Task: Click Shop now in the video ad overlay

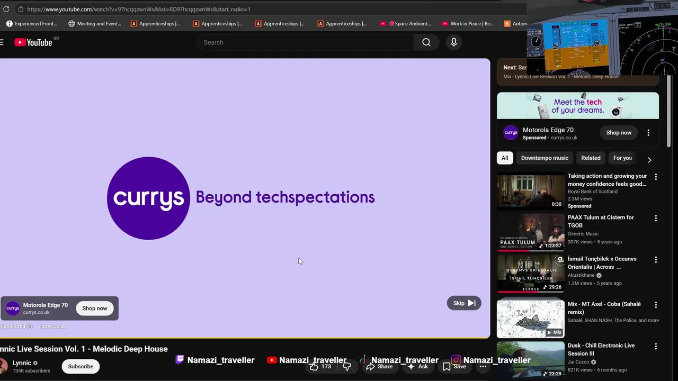Action: [95, 309]
